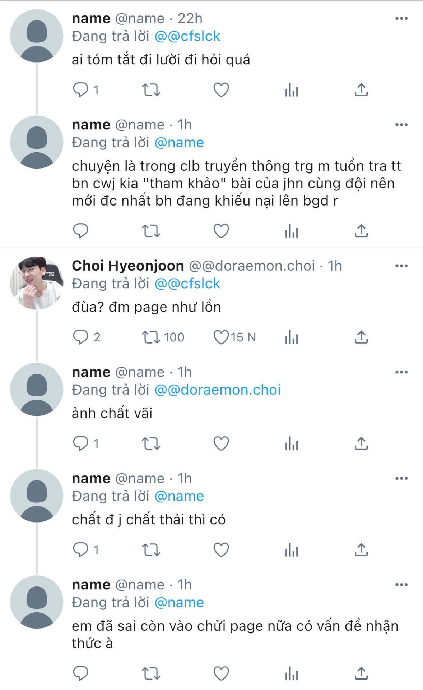Reply to Choi Hyeonjoon's tweet
This screenshot has height=690, width=423.
tap(81, 337)
